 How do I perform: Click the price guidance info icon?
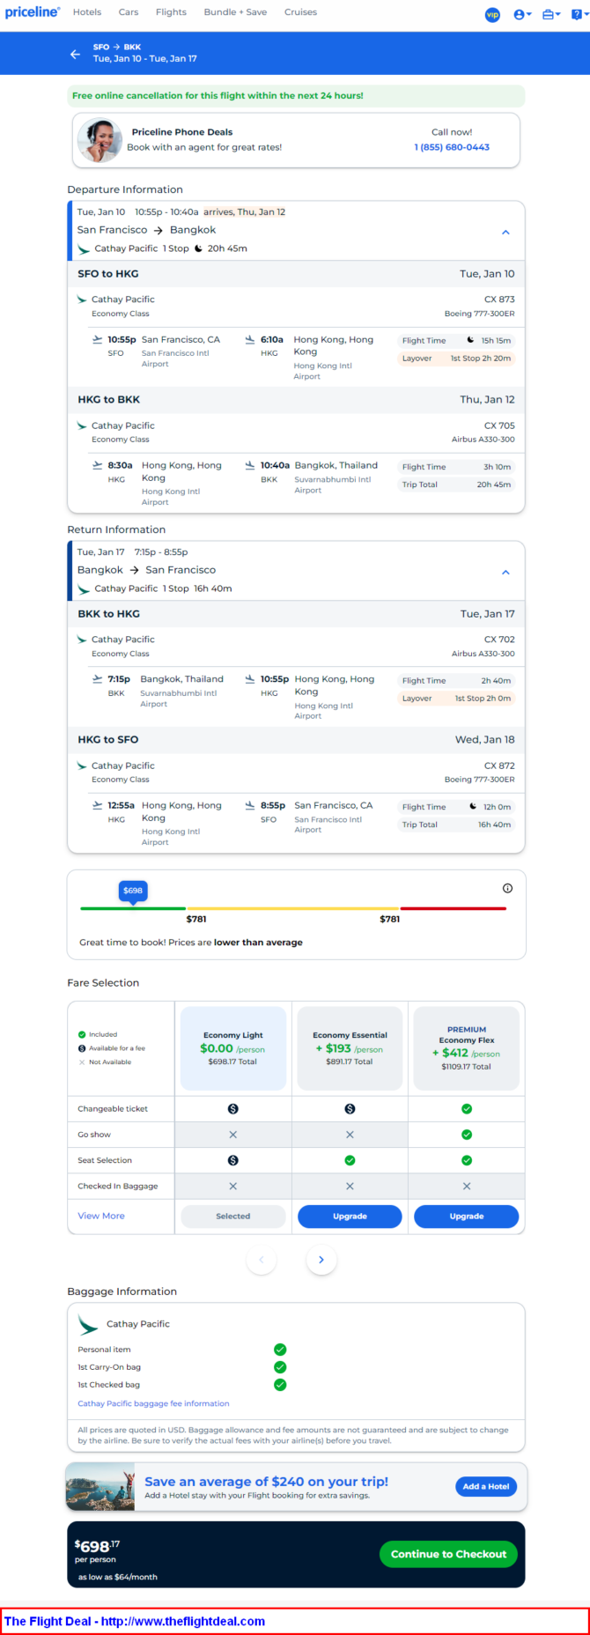[507, 888]
